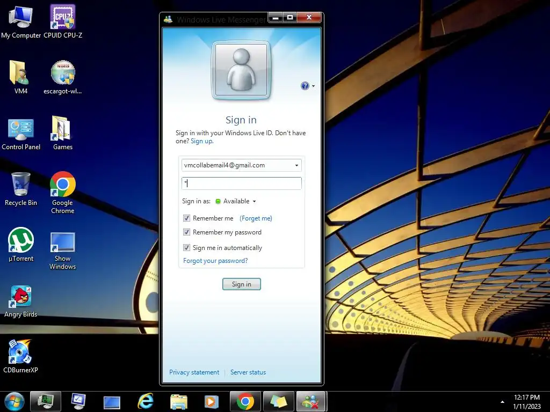Launch Internet Explorer from taskbar

click(145, 401)
